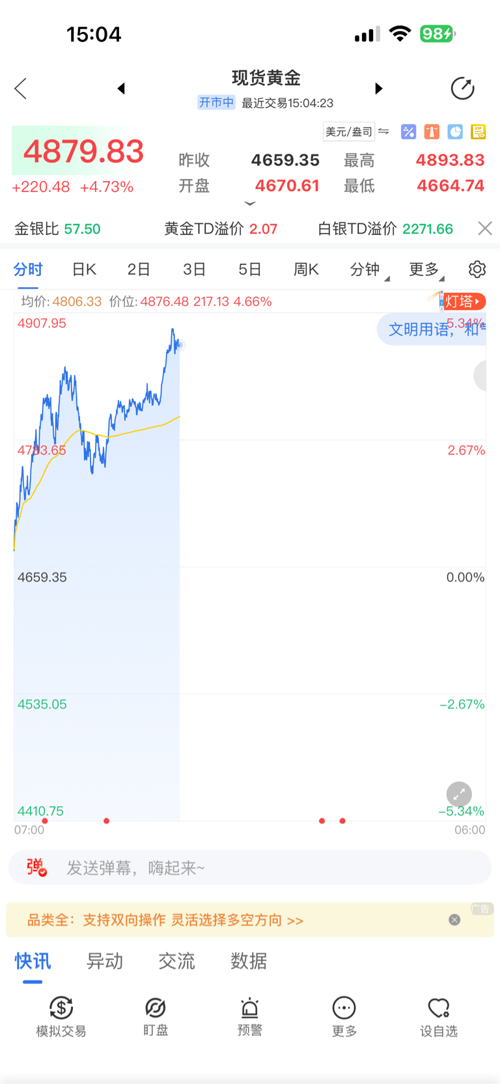Tap the 盯盘 watch icon
This screenshot has height=1084, width=500.
pos(156,1015)
